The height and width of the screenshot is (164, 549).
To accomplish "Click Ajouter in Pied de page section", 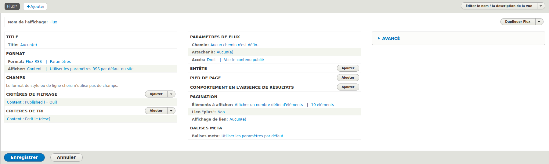I will pos(348,78).
